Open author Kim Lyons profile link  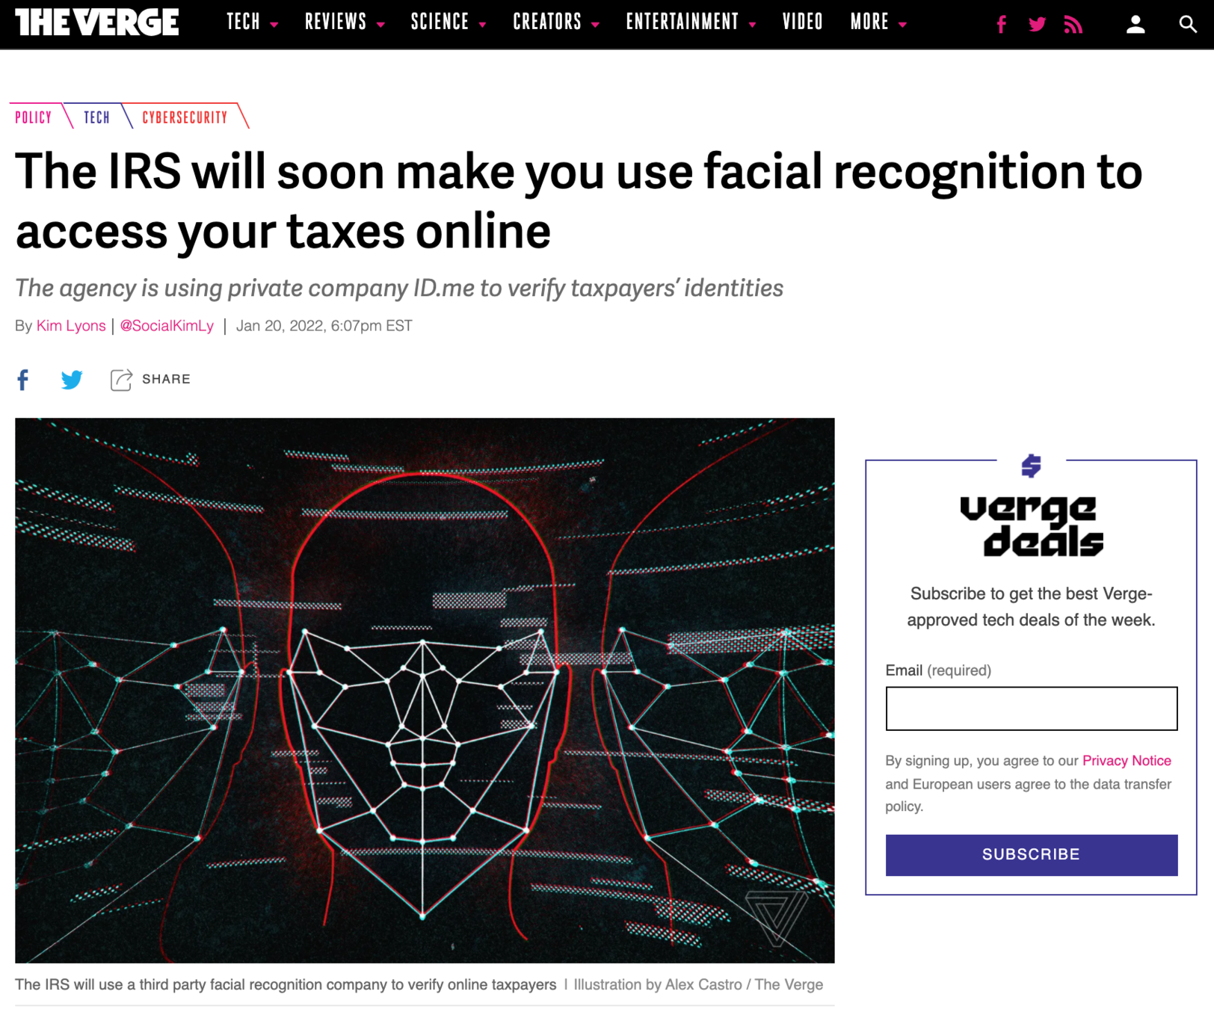(71, 326)
